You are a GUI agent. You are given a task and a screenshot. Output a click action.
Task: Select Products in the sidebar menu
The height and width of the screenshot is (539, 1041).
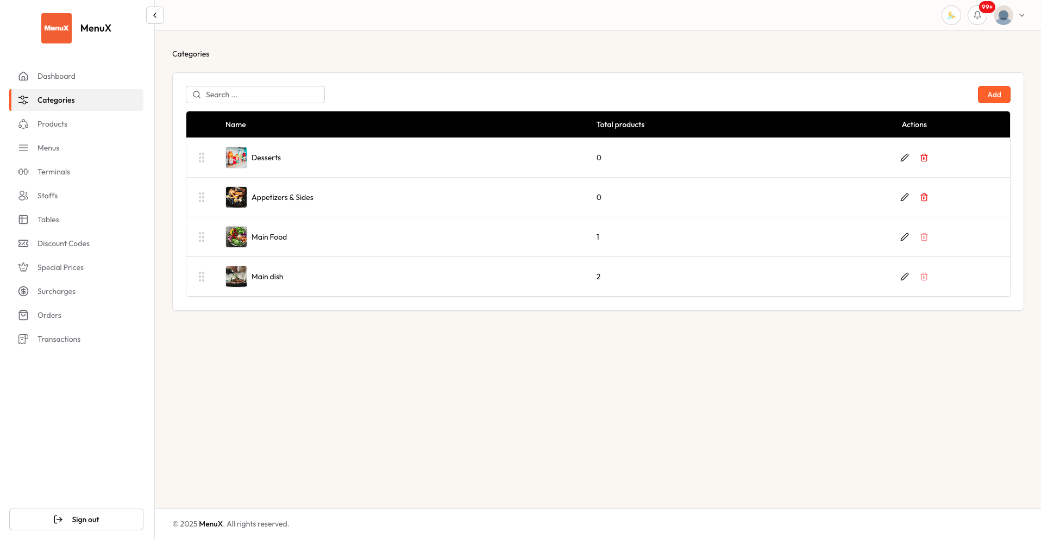pyautogui.click(x=76, y=124)
